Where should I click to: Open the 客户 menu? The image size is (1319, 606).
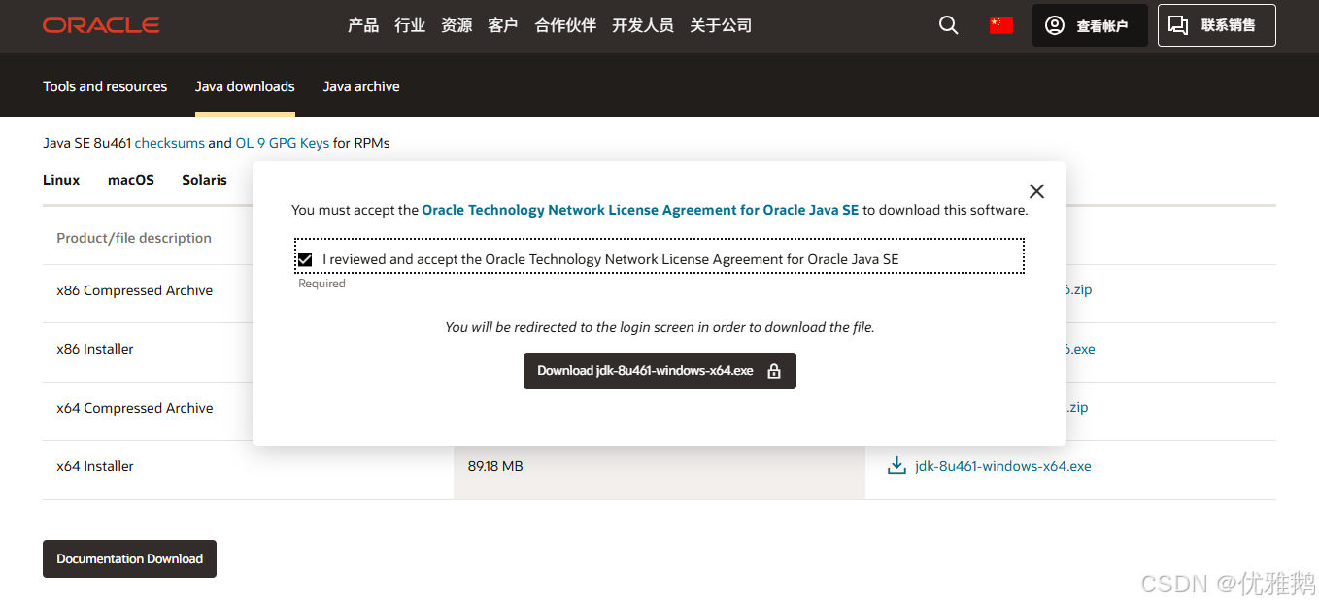click(503, 25)
